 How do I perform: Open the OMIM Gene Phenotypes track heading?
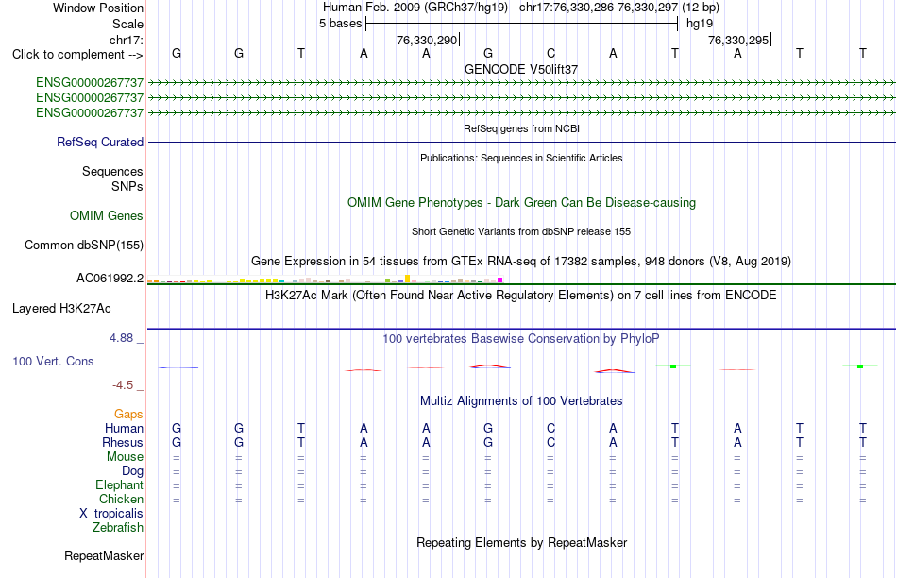point(522,203)
